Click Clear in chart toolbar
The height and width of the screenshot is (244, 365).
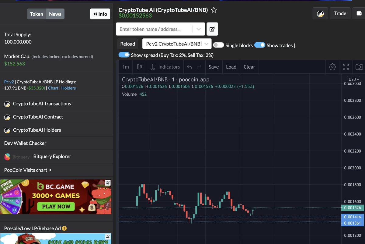click(x=249, y=67)
